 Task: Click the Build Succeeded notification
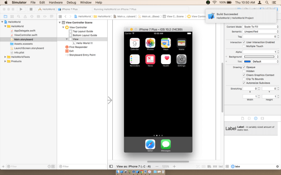click(241, 16)
